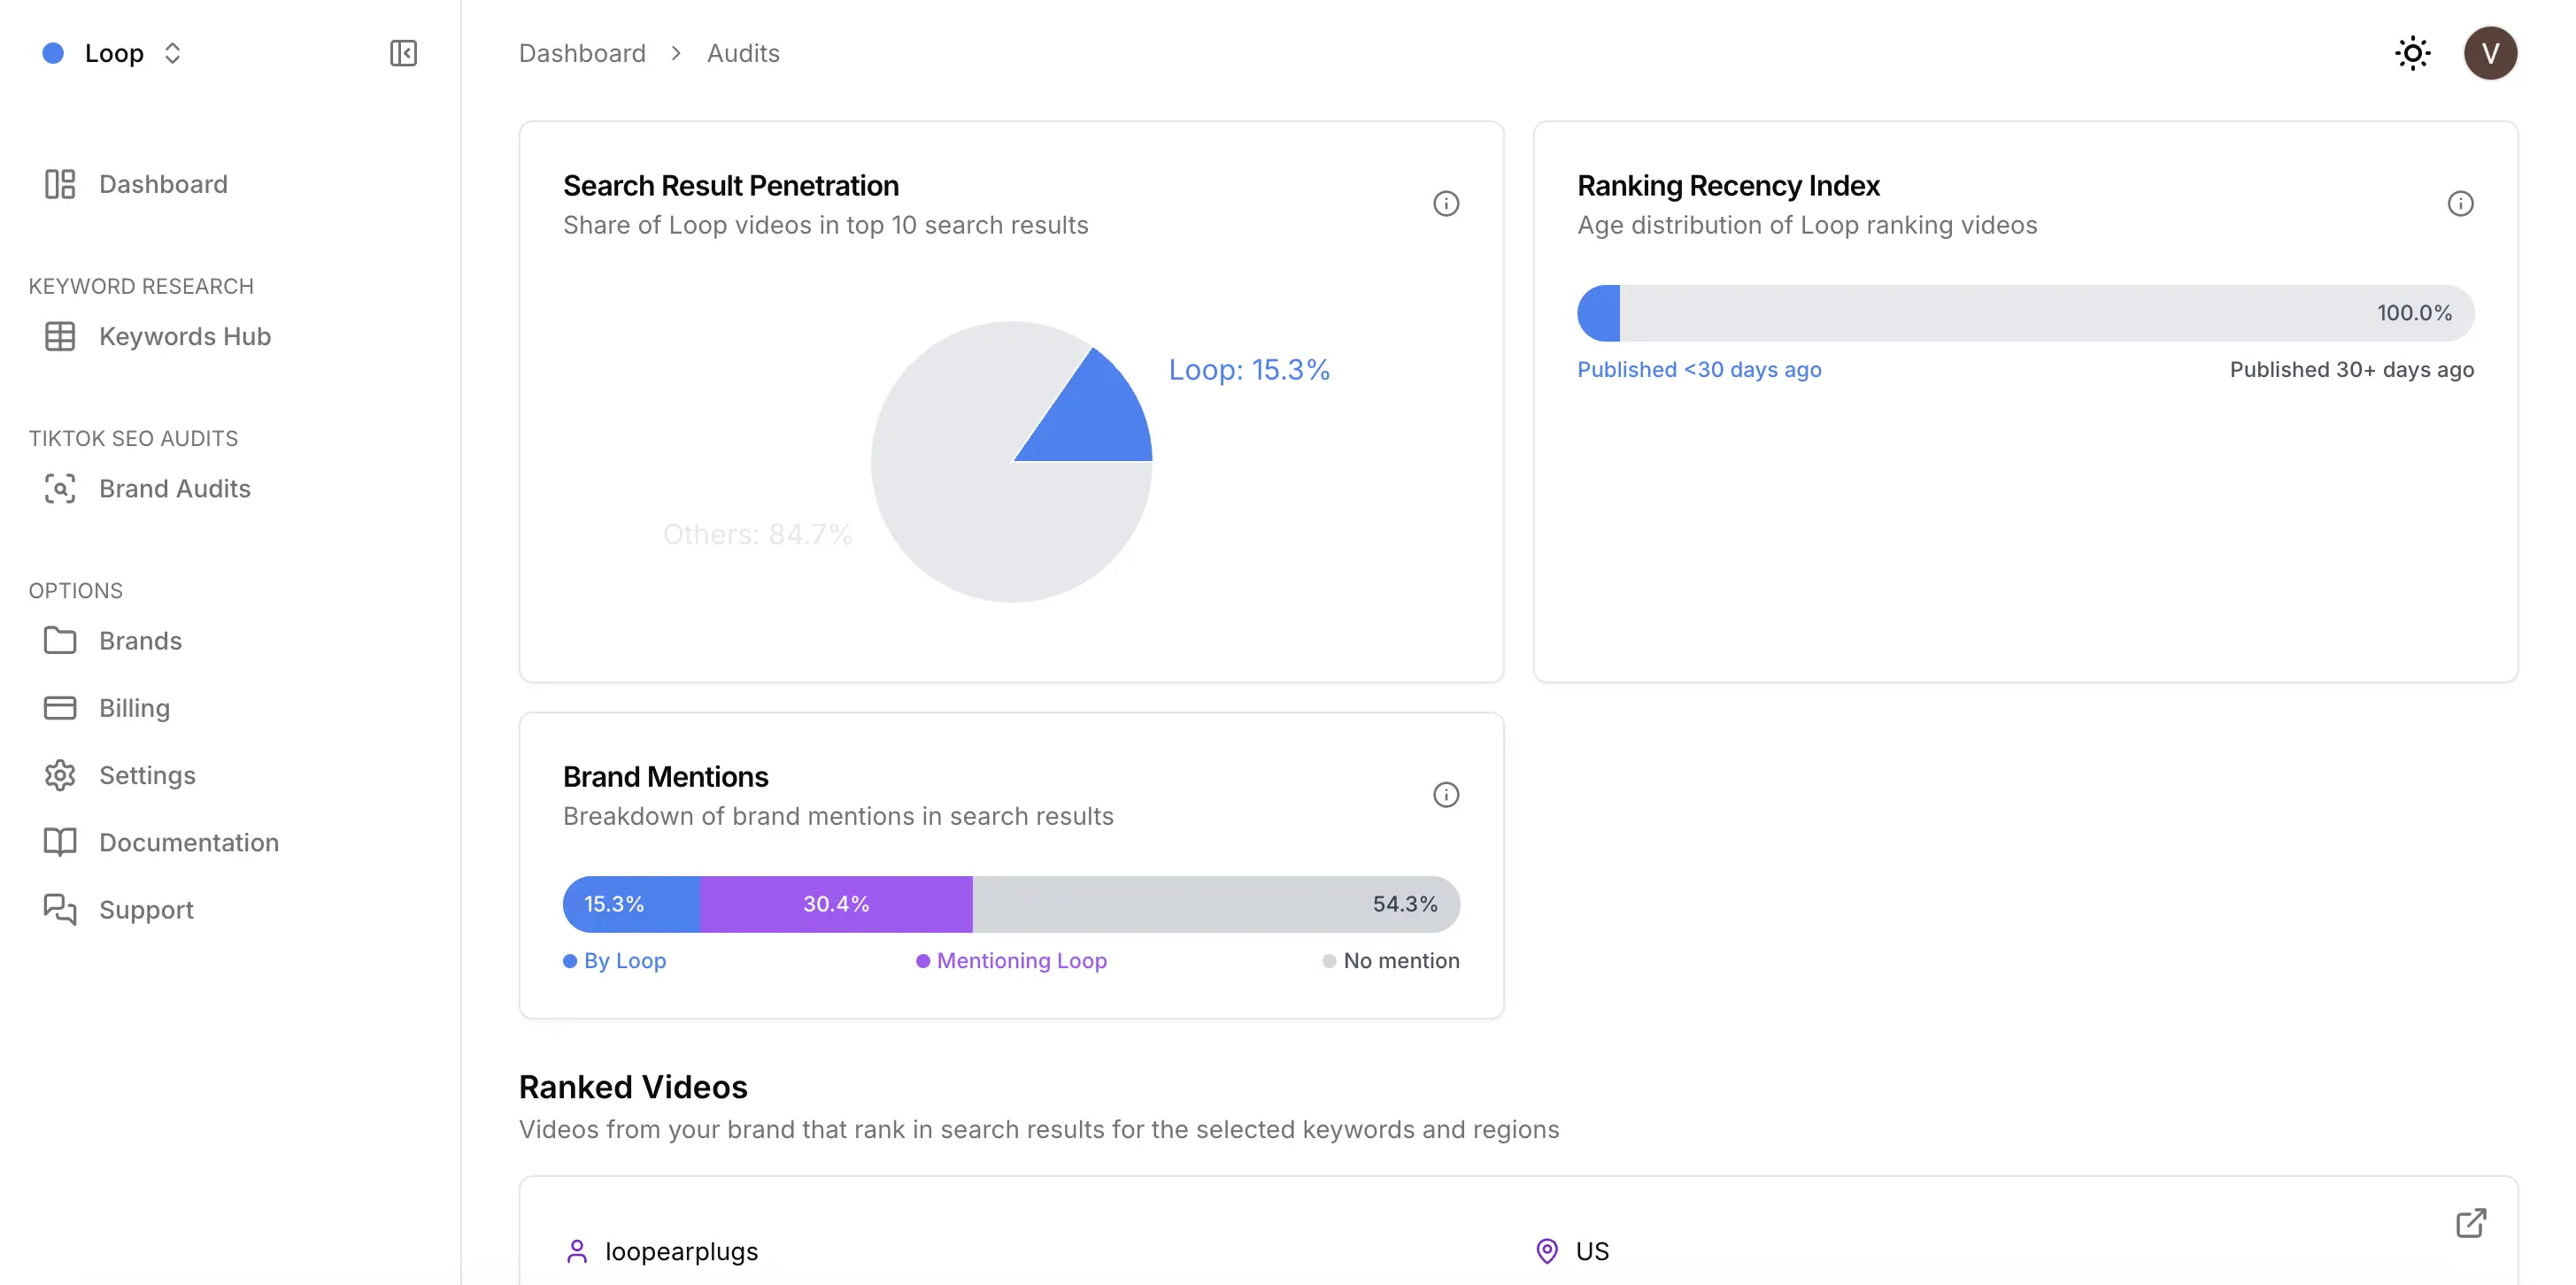Click the breadcrumb chevron separator
This screenshot has height=1285, width=2576.
(x=677, y=53)
